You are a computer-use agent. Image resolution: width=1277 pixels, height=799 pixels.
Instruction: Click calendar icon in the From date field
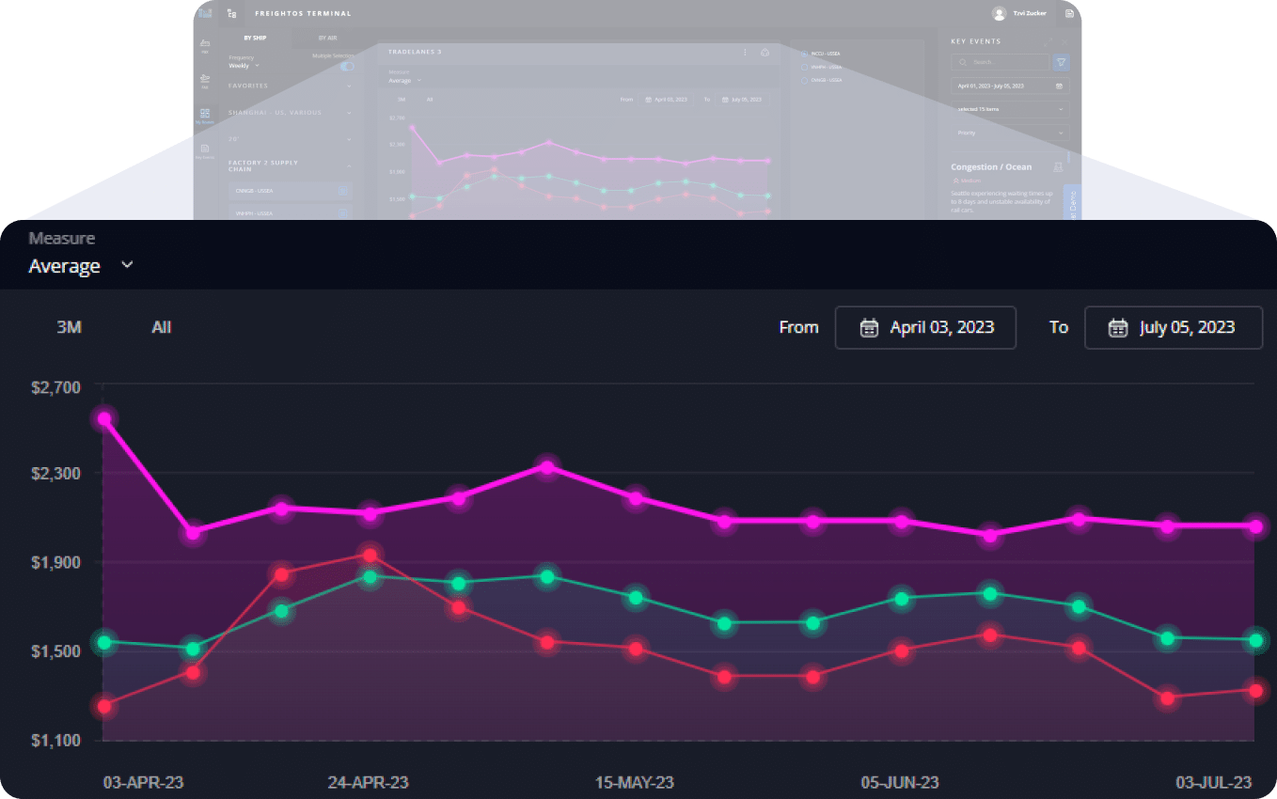tap(869, 328)
